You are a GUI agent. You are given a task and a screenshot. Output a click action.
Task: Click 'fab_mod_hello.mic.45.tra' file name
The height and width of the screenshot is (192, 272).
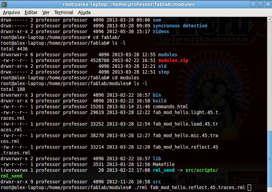point(185,136)
